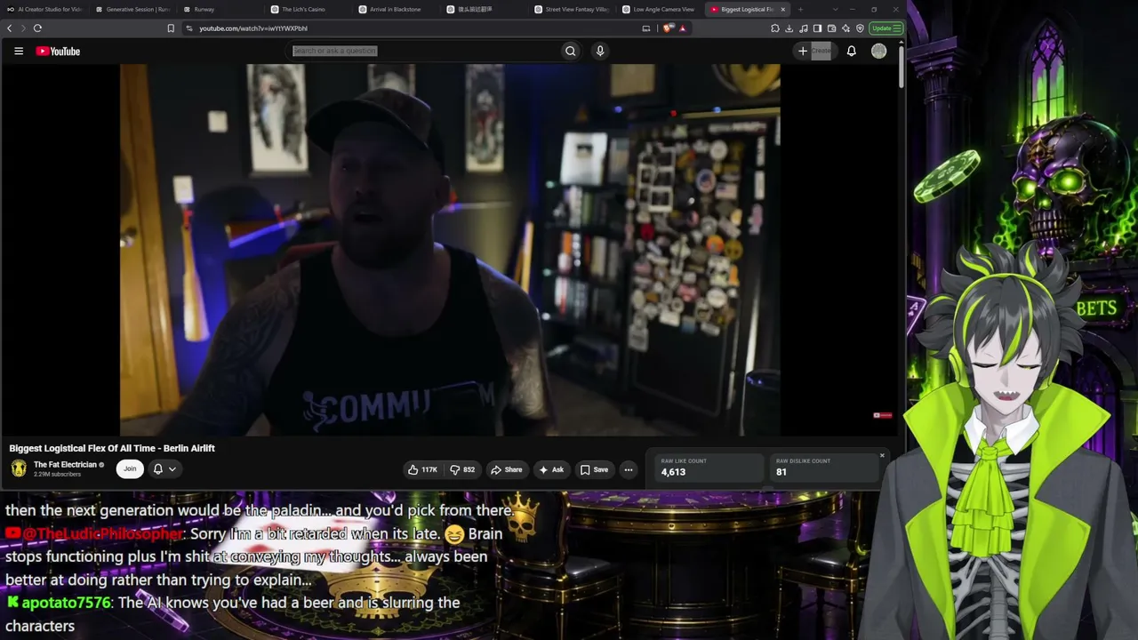Switch to the AI Creator Studio tab
The height and width of the screenshot is (640, 1138).
pos(44,9)
